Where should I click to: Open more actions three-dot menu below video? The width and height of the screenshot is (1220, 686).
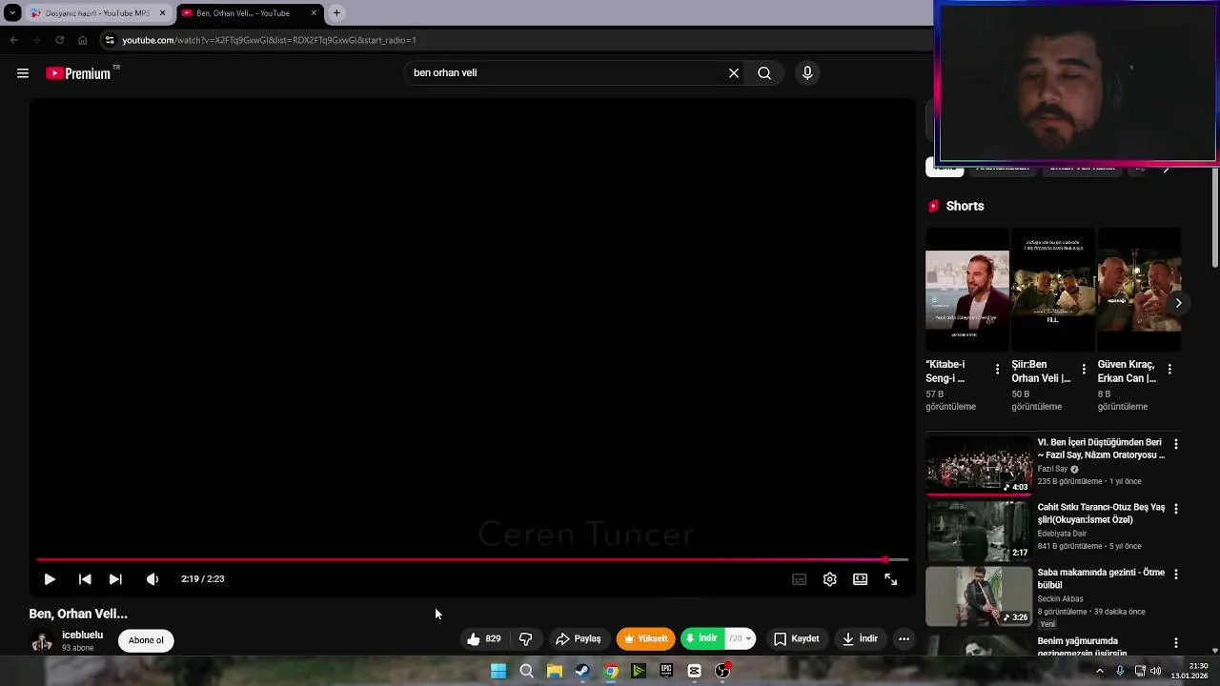tap(904, 639)
